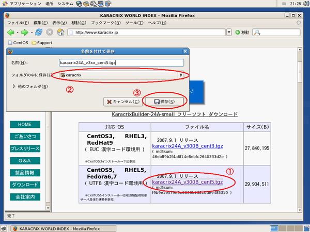Go to the Home page icon
The height and width of the screenshot is (232, 310).
click(x=60, y=32)
